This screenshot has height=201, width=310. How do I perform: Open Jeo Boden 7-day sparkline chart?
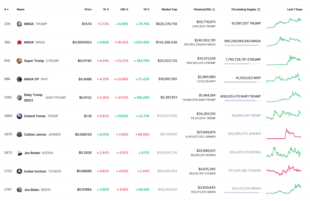284,152
